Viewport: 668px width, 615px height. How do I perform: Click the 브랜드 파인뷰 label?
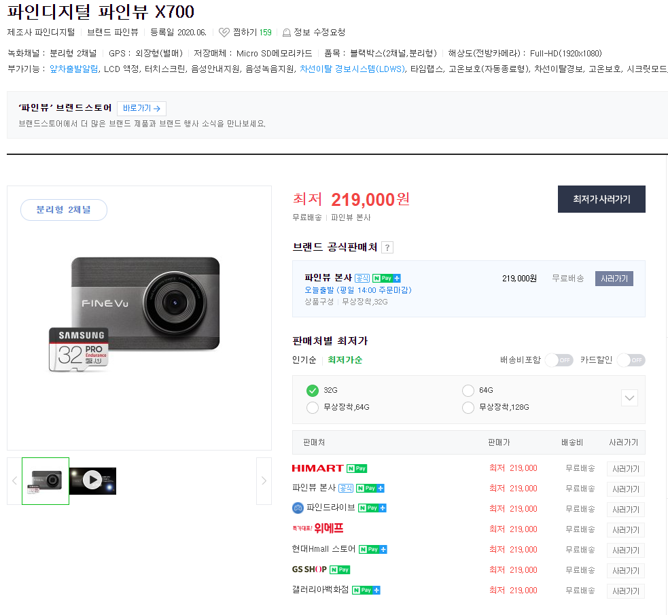113,33
